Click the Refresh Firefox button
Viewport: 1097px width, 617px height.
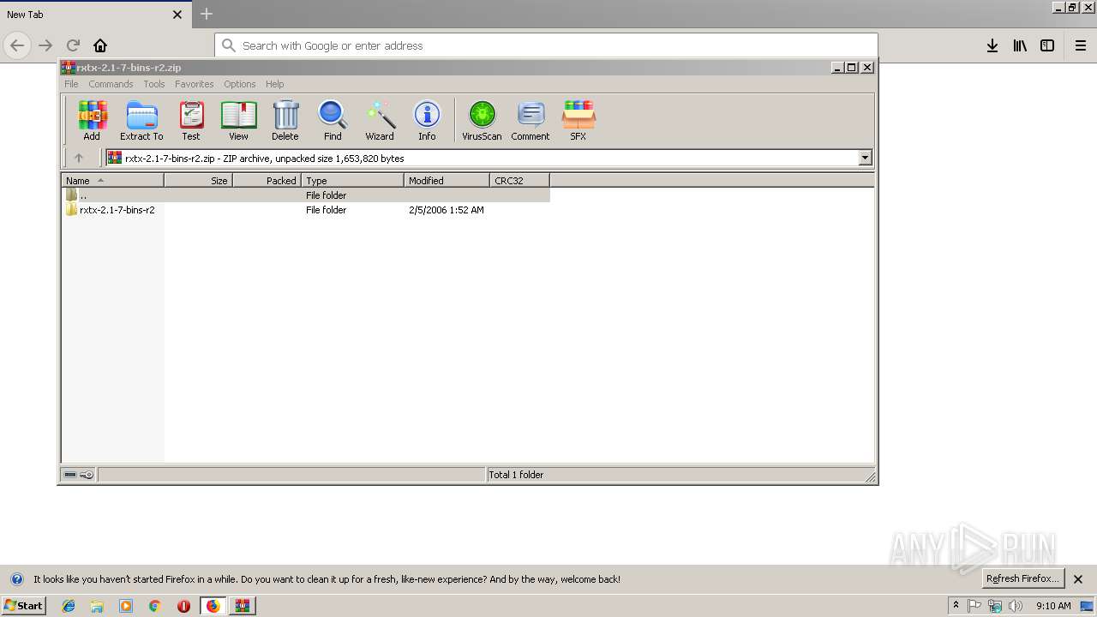coord(1023,578)
